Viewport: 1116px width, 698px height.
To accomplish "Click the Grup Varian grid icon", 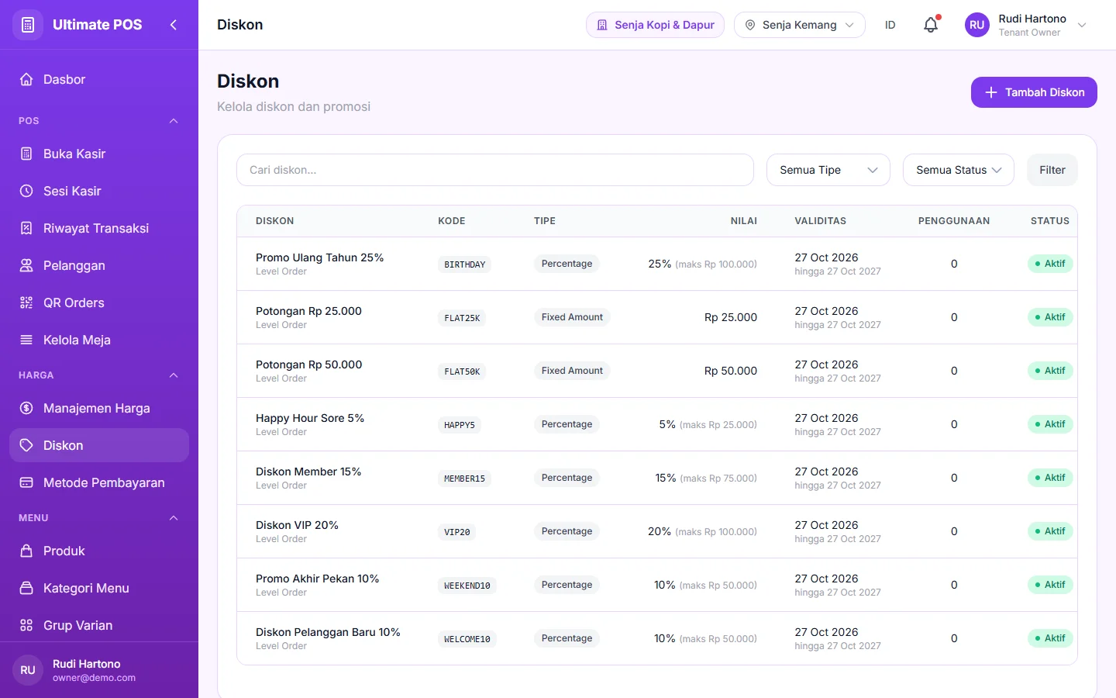I will [x=26, y=625].
